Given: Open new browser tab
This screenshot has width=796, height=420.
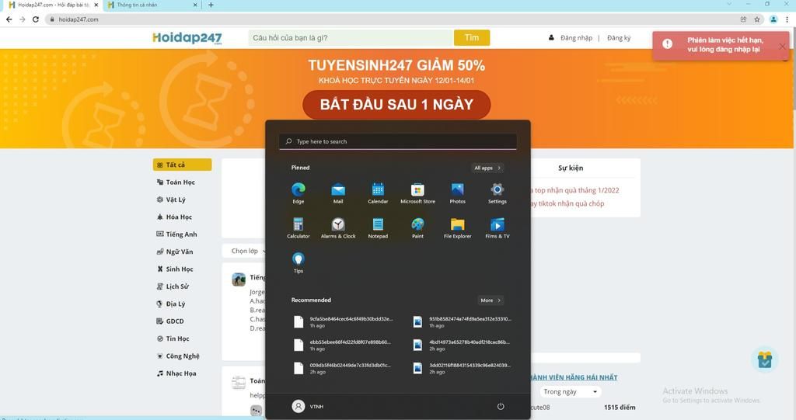Looking at the screenshot, I should (211, 5).
